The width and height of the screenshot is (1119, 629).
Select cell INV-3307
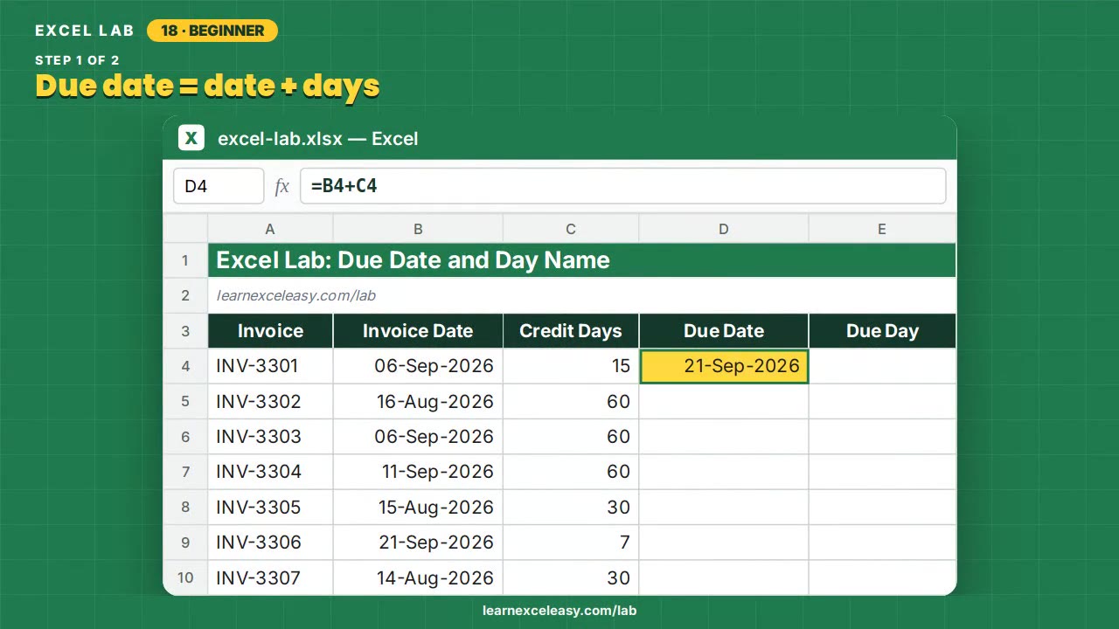(270, 577)
